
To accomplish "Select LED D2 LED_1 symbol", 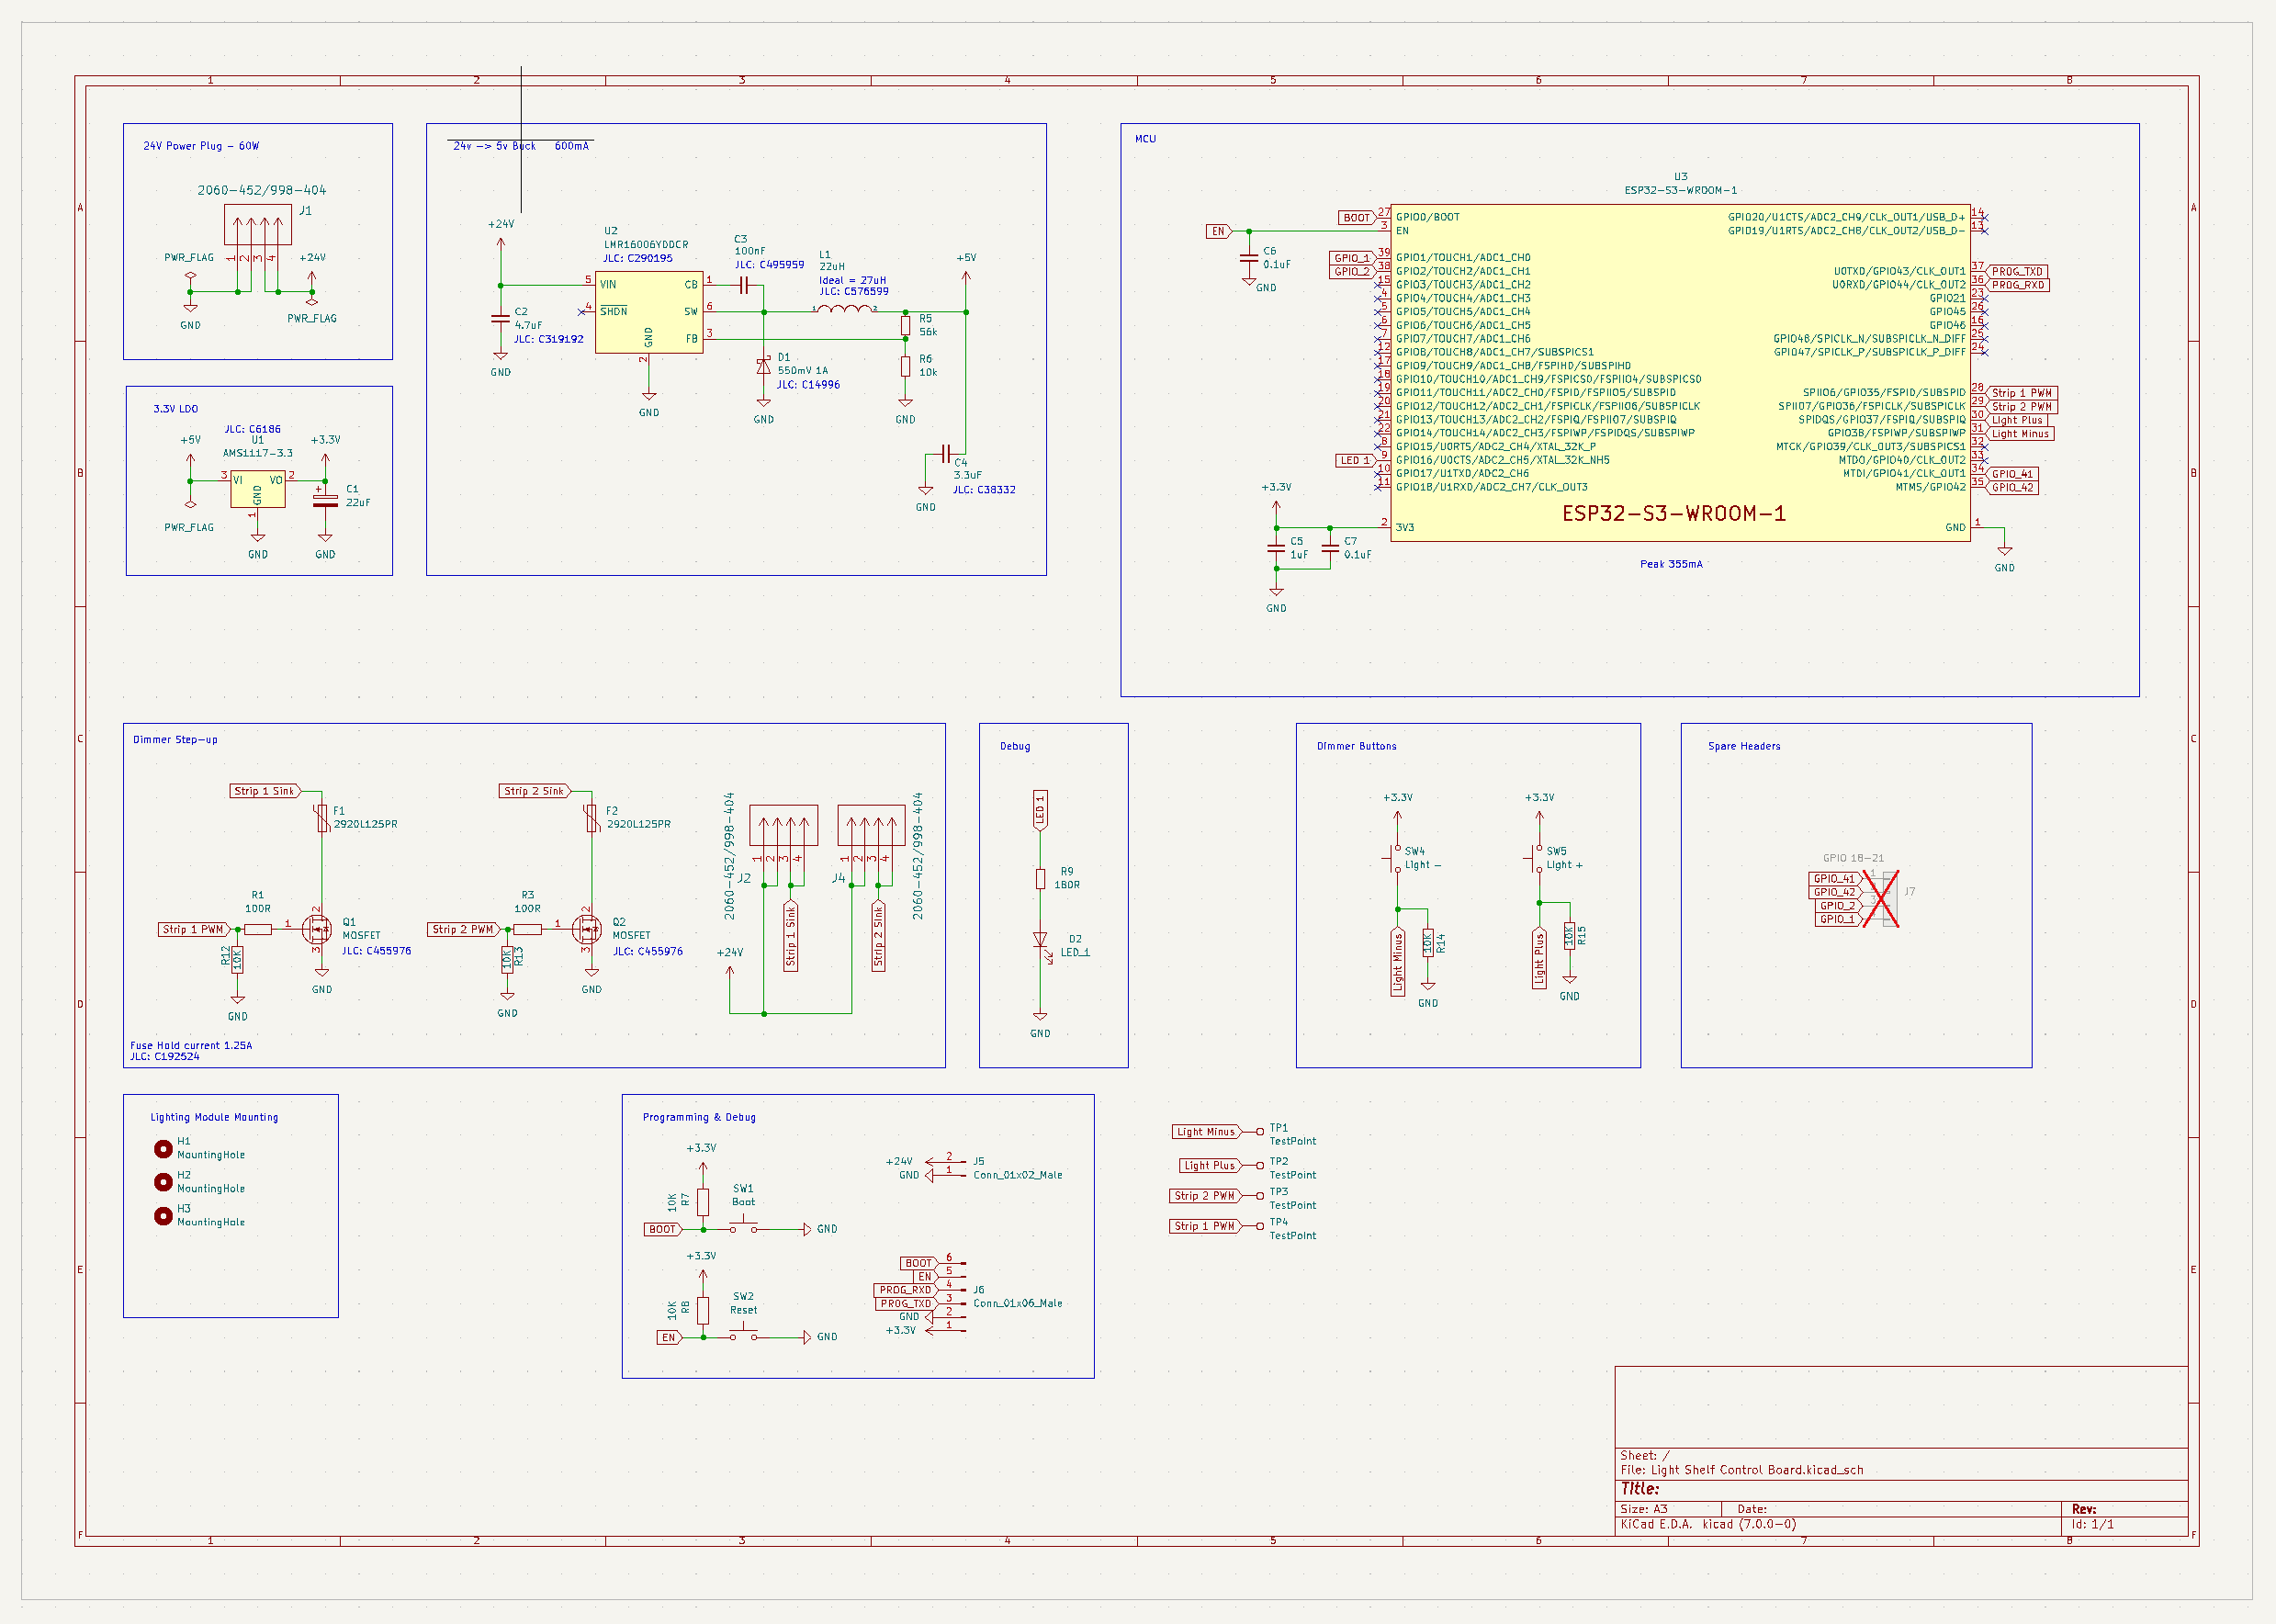I will (x=1040, y=941).
